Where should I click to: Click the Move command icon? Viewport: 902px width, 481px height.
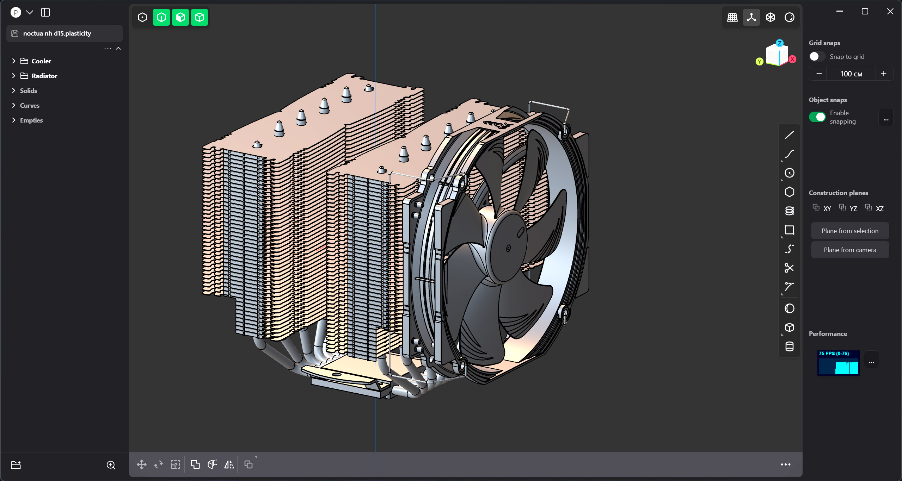click(x=142, y=464)
